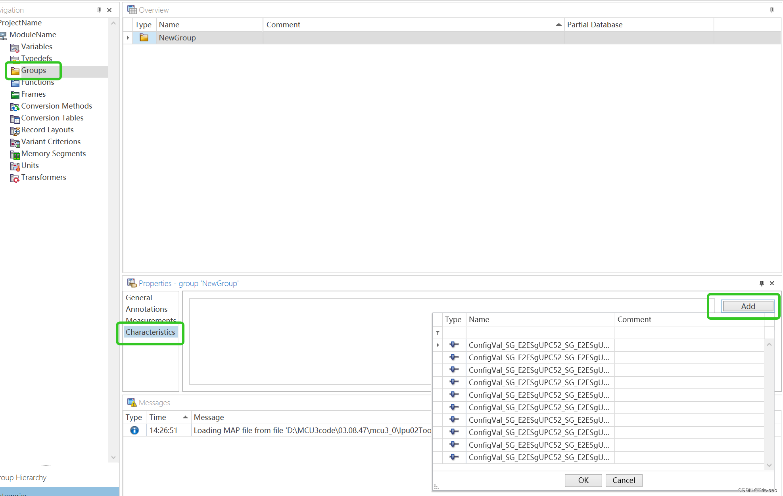Select the Memory Segments icon
783x496 pixels.
15,155
